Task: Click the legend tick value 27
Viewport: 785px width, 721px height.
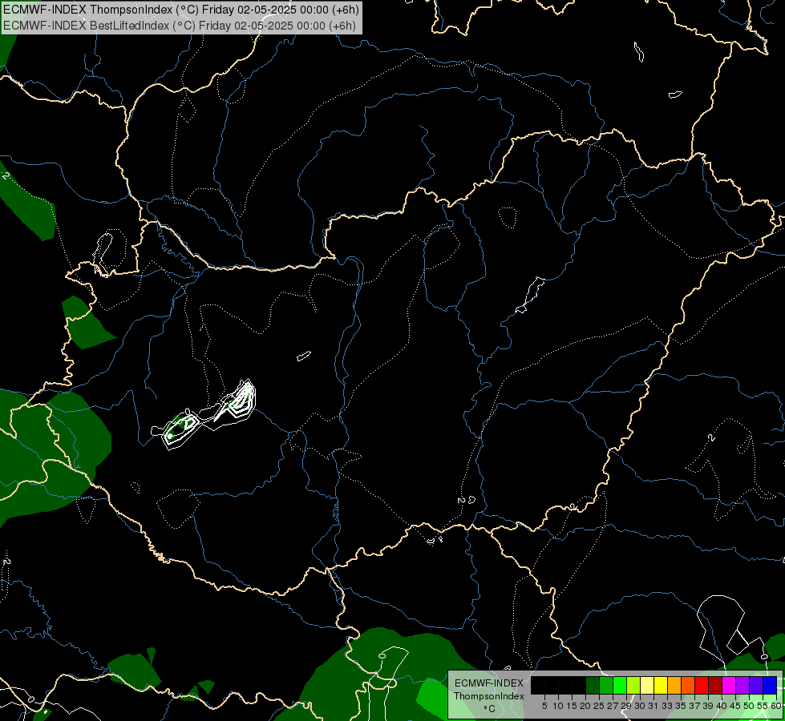Action: click(x=613, y=706)
